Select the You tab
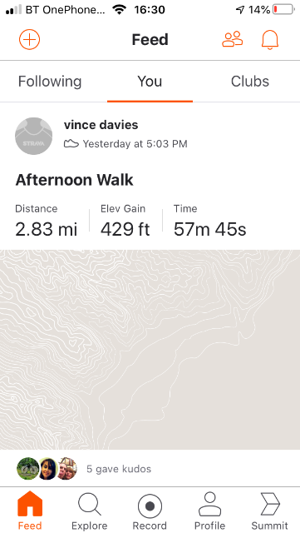The image size is (300, 533). [150, 82]
